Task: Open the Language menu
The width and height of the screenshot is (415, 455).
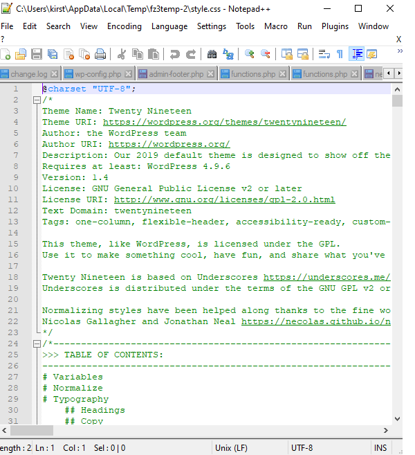Action: 169,26
